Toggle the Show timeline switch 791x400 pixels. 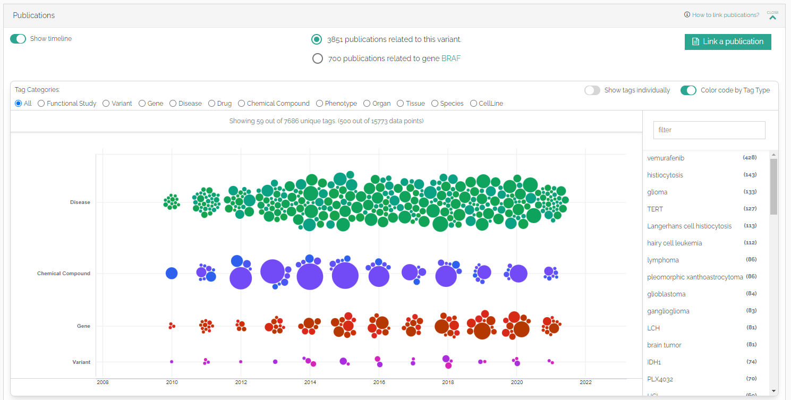click(18, 39)
